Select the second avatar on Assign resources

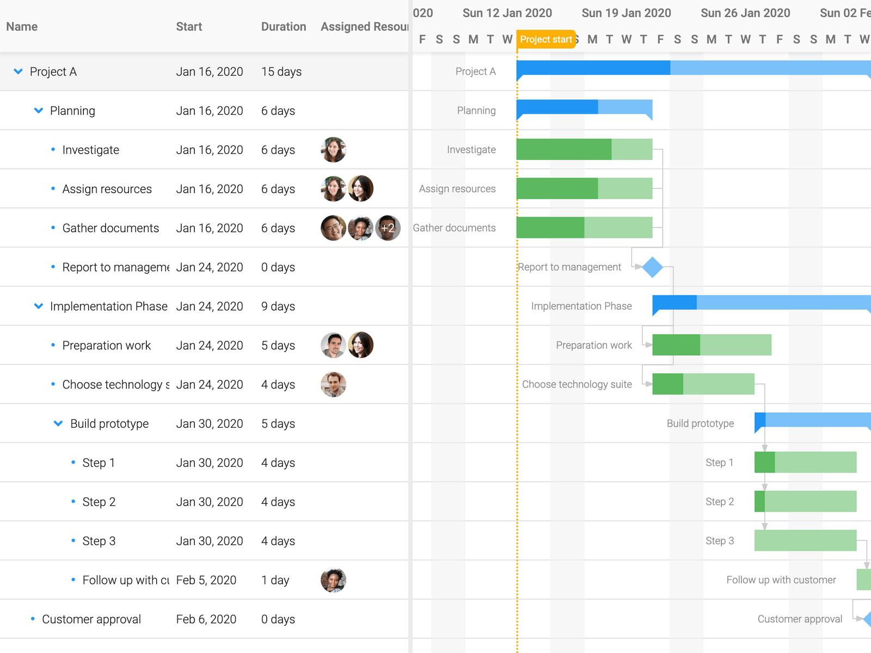click(362, 188)
